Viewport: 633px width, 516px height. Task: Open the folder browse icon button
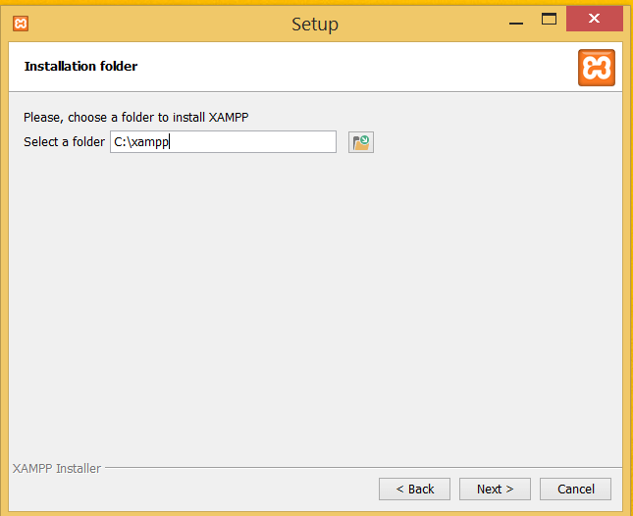pyautogui.click(x=361, y=142)
